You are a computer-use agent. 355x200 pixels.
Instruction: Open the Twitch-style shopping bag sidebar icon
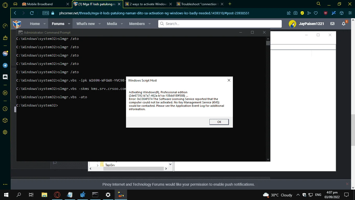tap(5, 38)
